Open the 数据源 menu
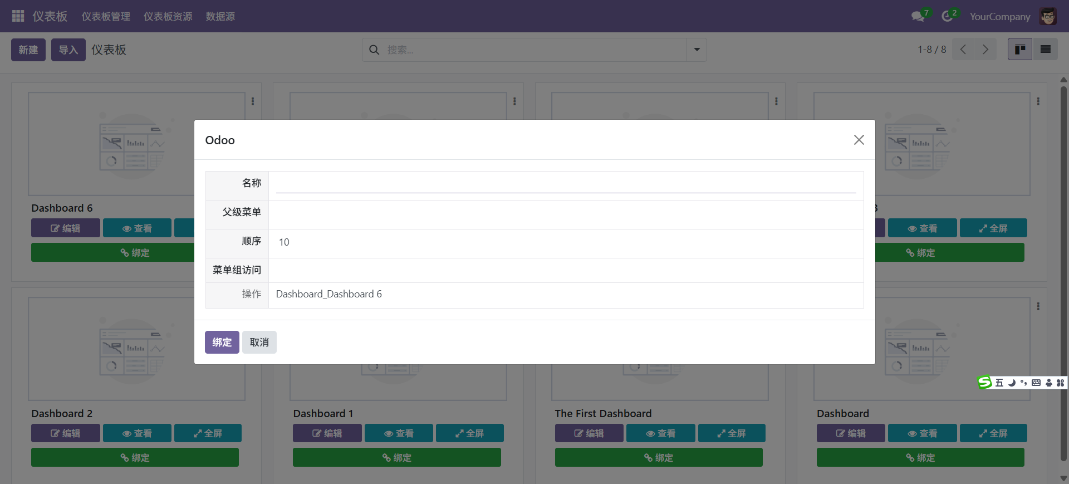Image resolution: width=1069 pixels, height=484 pixels. click(220, 17)
